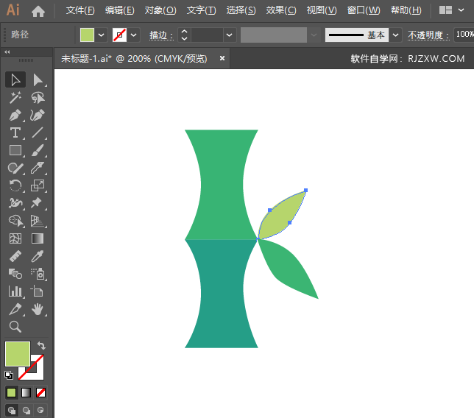This screenshot has width=474, height=418.
Task: Pick the Eyedropper tool
Action: coord(38,256)
